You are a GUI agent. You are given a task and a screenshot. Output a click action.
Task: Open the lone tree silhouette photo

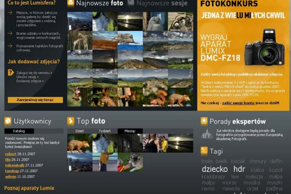point(105,60)
